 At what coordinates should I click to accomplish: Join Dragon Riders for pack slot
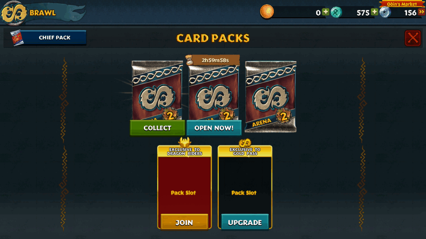184,222
